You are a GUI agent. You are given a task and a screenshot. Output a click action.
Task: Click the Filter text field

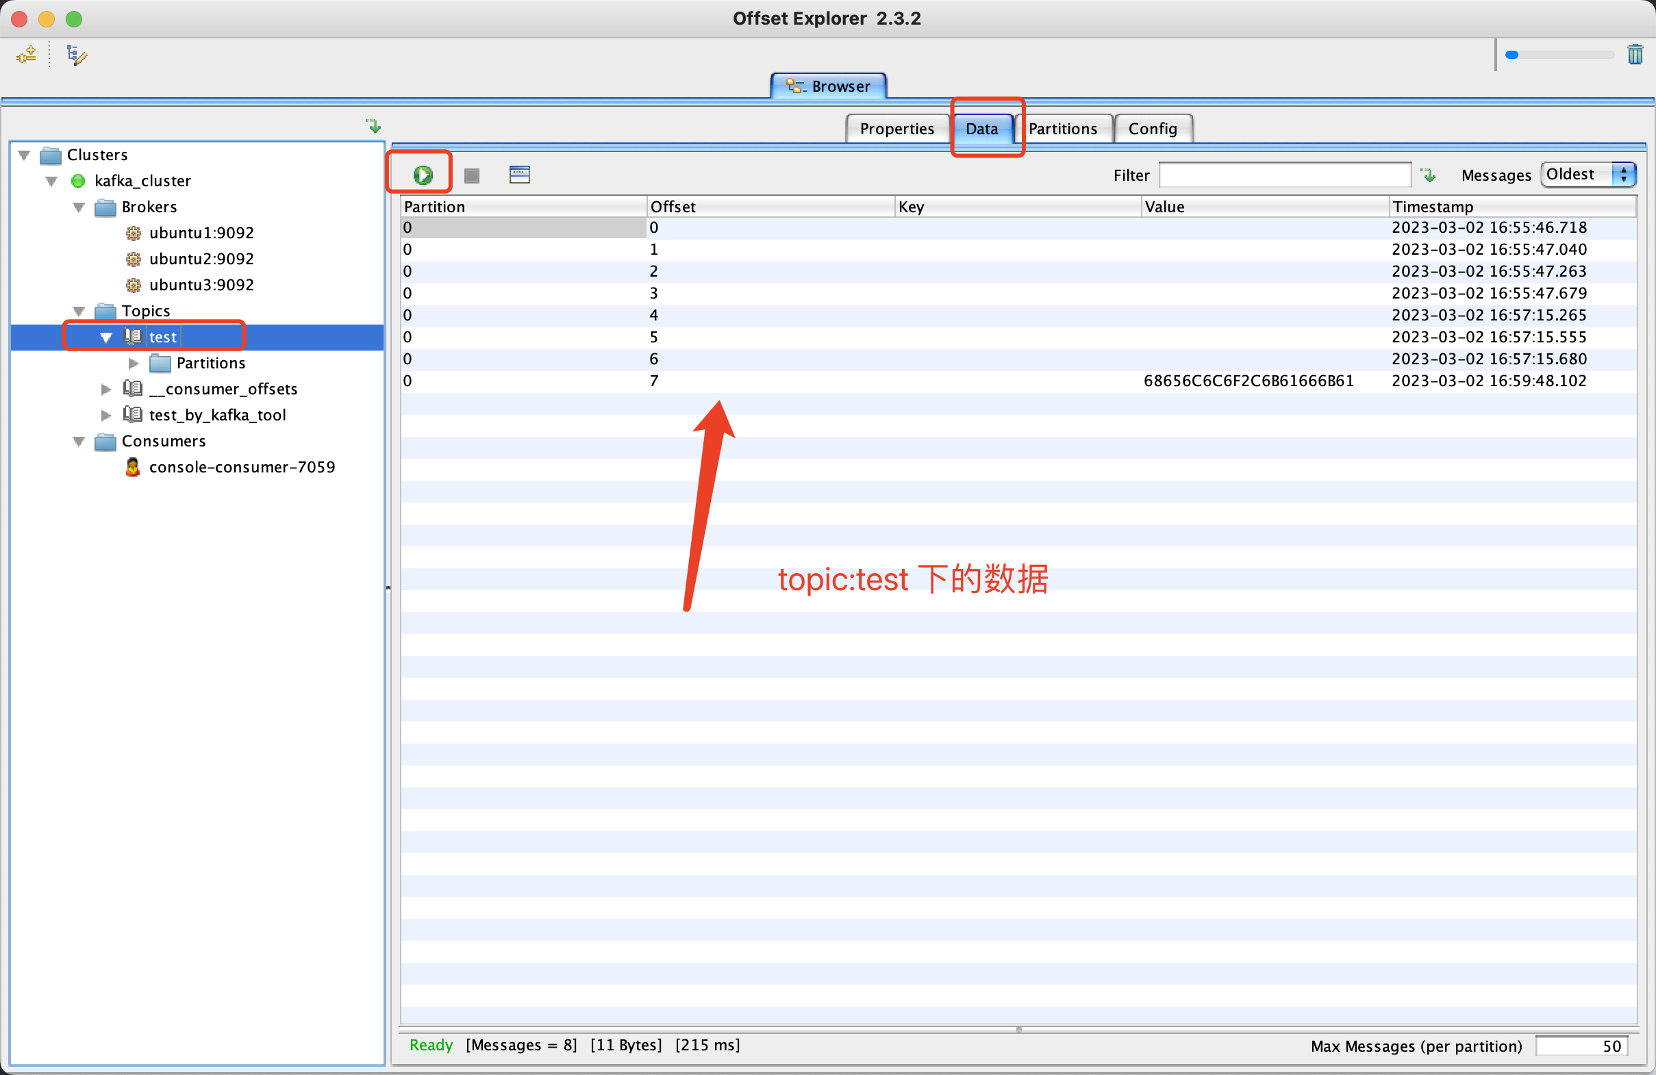1284,175
